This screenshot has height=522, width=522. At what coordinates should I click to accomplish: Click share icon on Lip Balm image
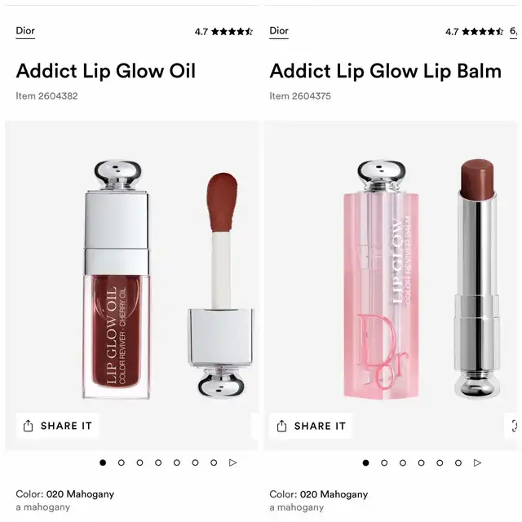[281, 426]
